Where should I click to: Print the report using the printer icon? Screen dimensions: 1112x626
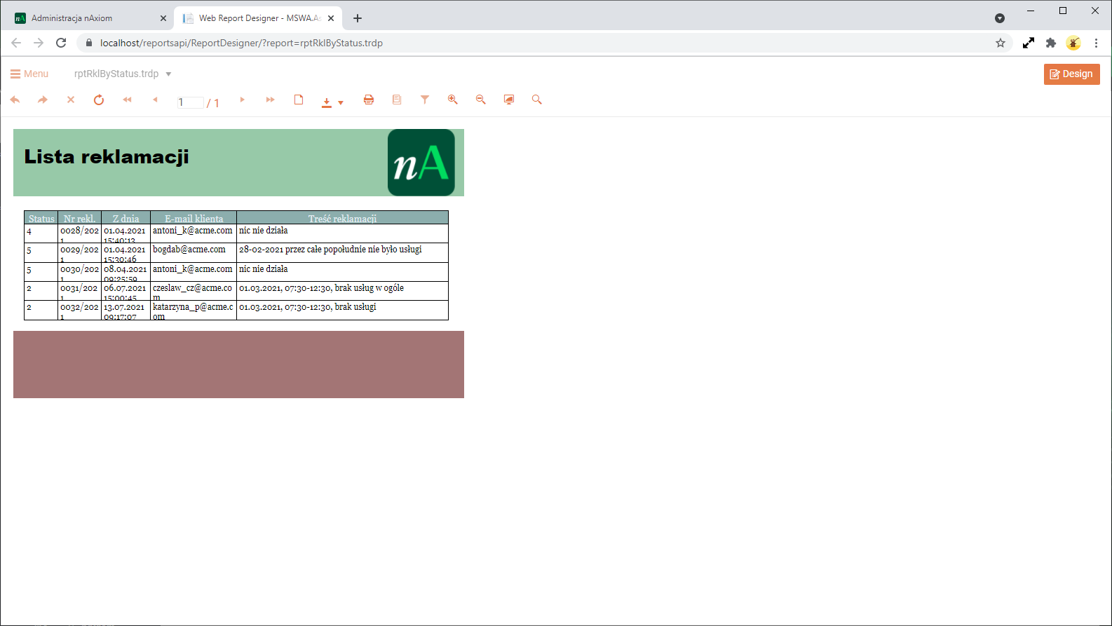pos(369,100)
